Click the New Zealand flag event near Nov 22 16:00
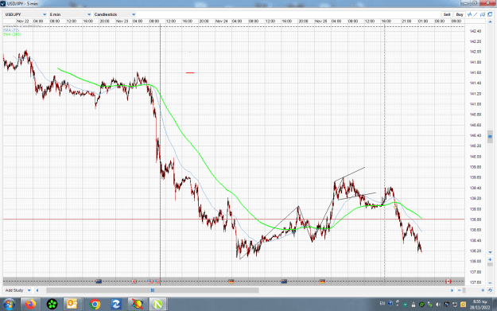 point(99,282)
